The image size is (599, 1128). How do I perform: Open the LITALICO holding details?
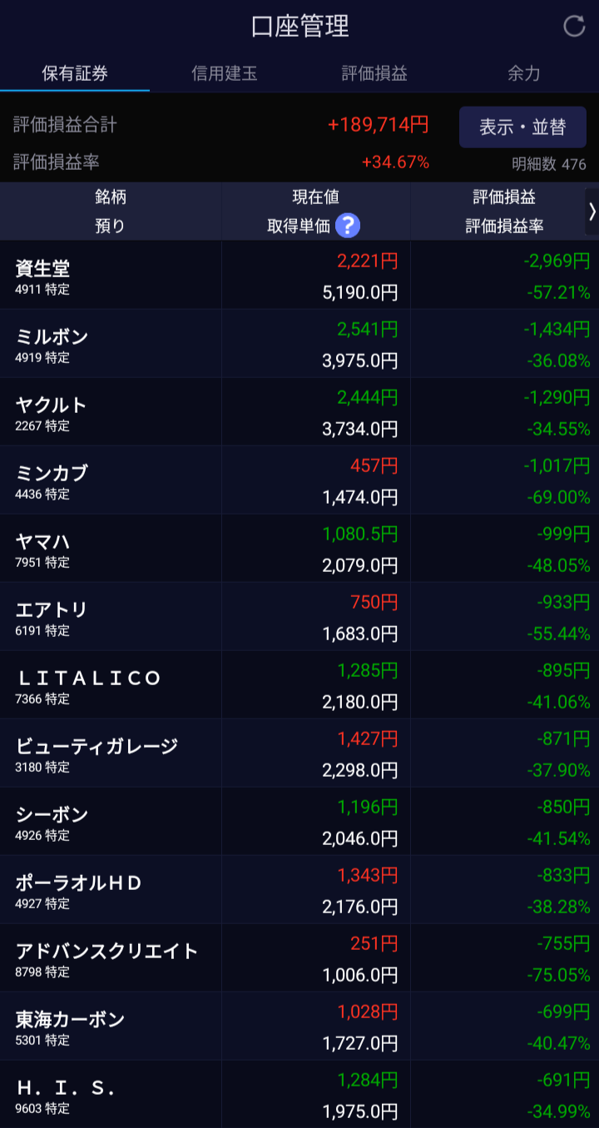click(299, 685)
